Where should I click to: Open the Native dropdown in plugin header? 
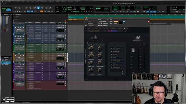point(116,23)
